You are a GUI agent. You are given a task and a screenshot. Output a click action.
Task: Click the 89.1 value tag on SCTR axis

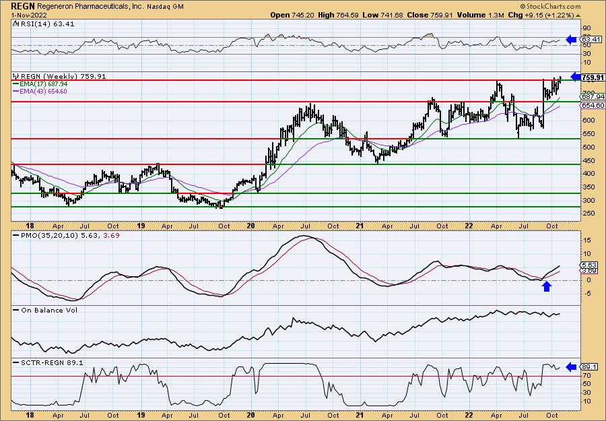coord(589,367)
